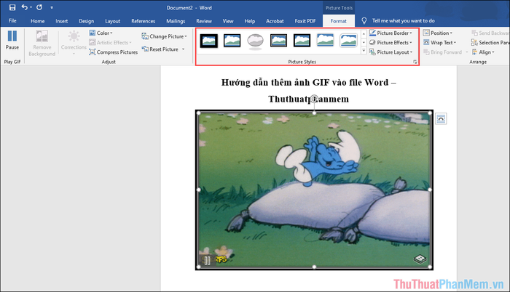Click Bring Forward button
510x292 pixels.
point(443,52)
